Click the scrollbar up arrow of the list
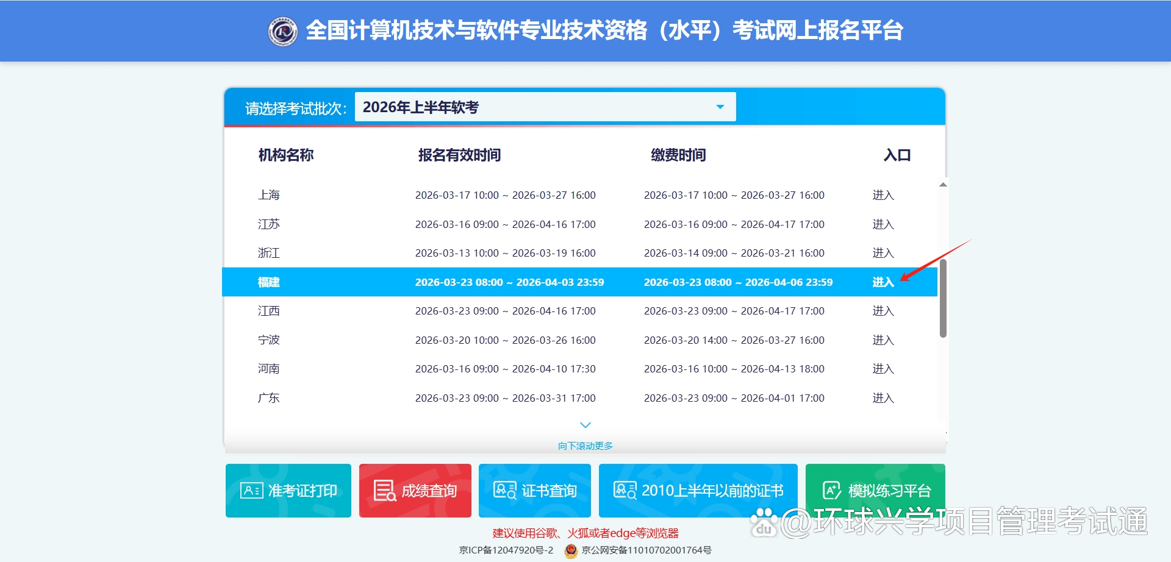This screenshot has height=562, width=1171. click(943, 184)
